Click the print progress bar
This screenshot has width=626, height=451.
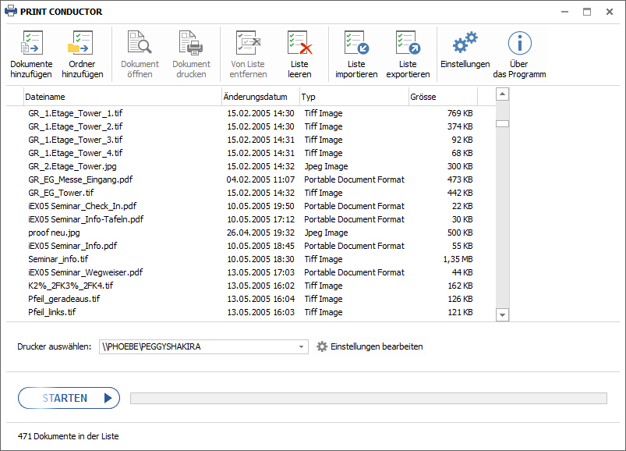pos(369,398)
